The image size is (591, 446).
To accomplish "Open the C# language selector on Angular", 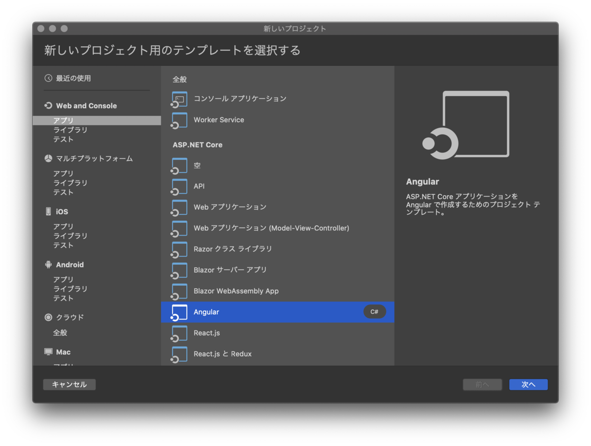I will [375, 312].
